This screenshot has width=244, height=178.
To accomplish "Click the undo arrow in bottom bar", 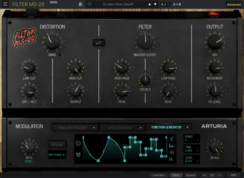I will 204,175.
